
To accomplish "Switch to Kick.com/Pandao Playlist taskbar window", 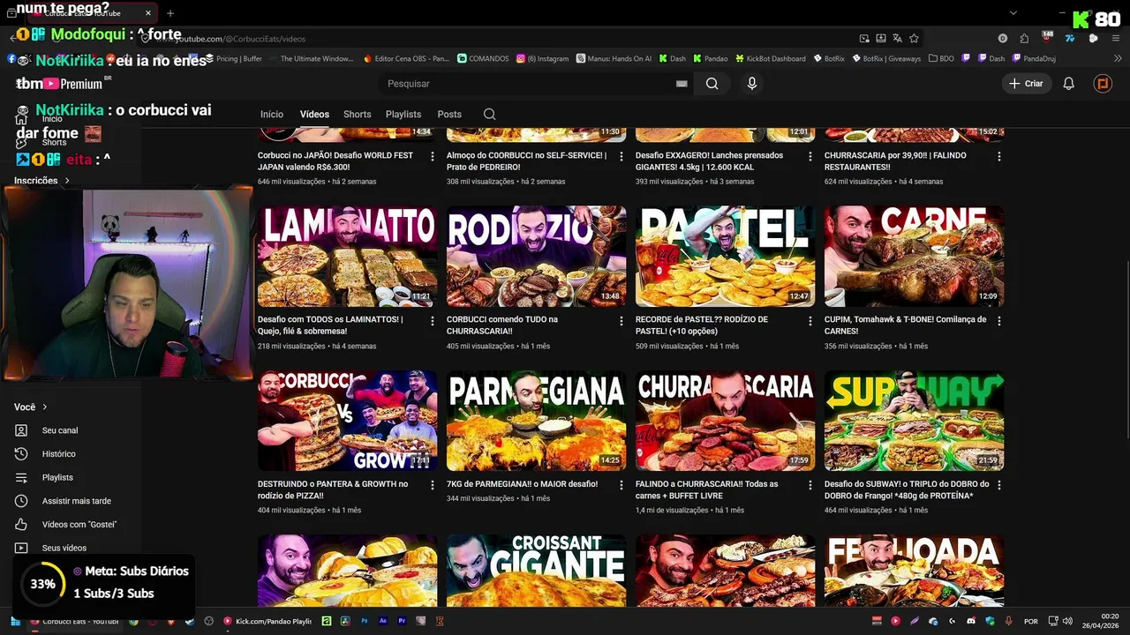I will coord(267,621).
